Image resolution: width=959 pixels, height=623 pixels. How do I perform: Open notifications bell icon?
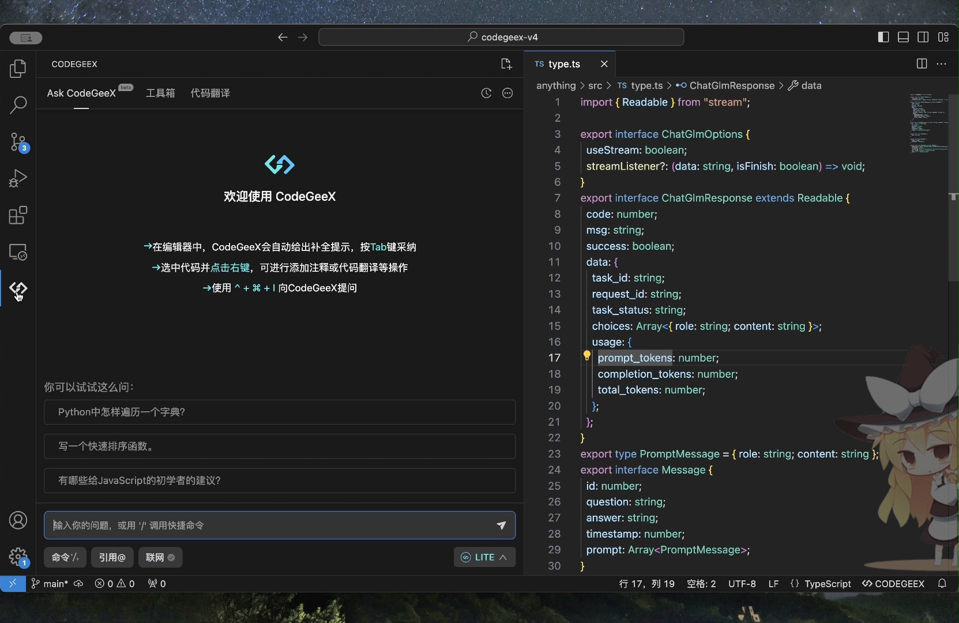coord(942,584)
